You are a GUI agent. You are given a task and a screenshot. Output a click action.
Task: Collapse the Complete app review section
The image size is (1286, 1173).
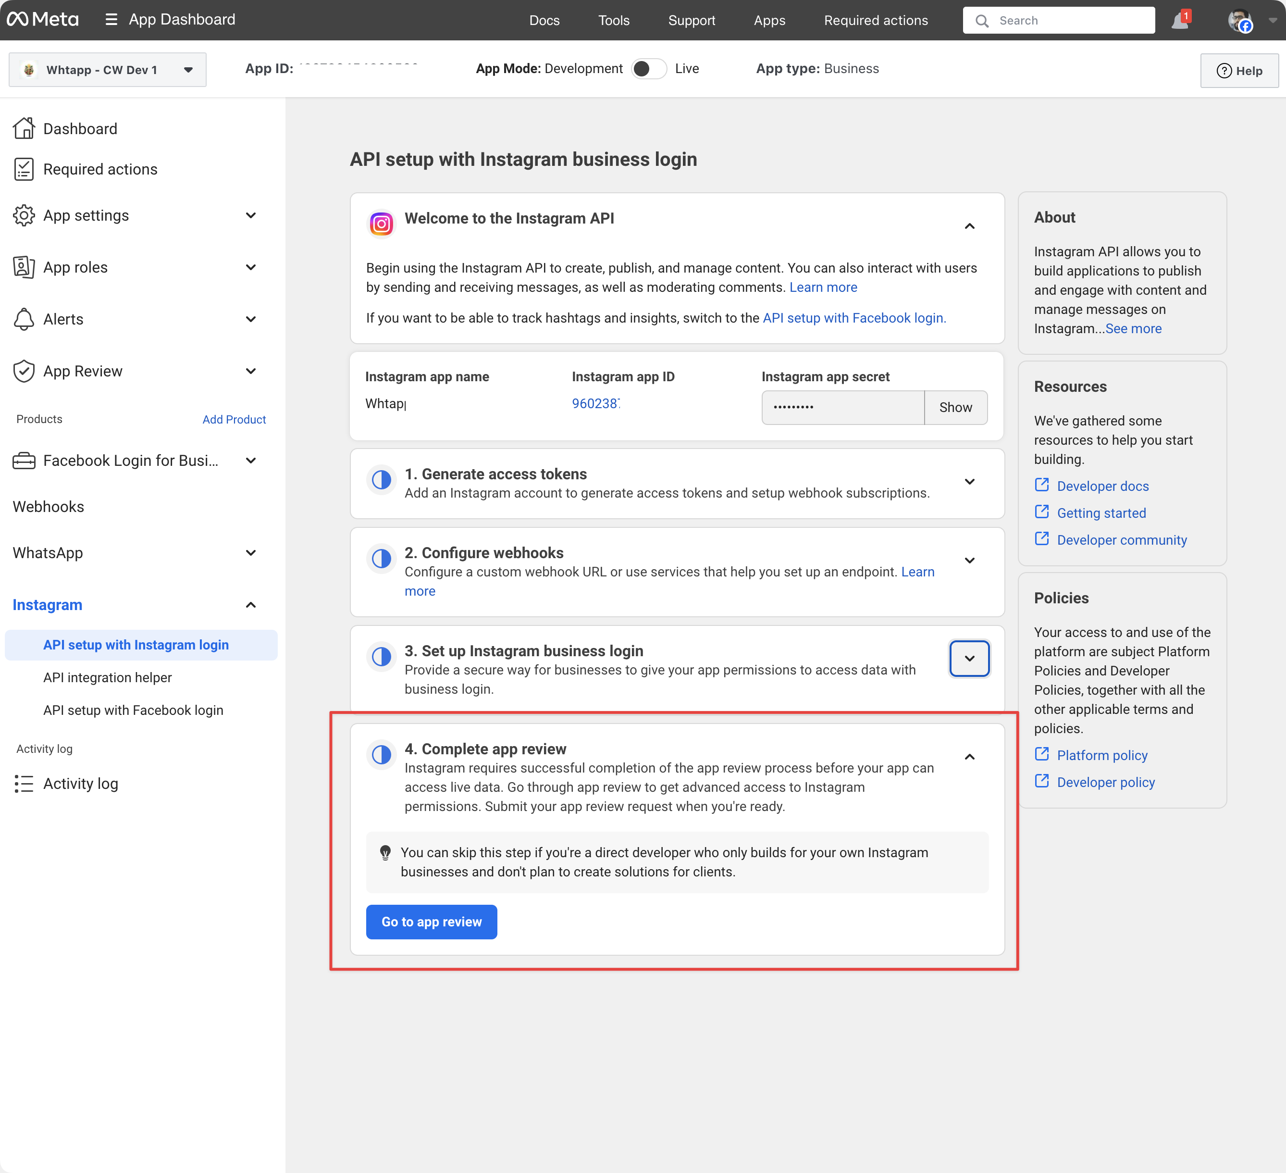click(969, 757)
